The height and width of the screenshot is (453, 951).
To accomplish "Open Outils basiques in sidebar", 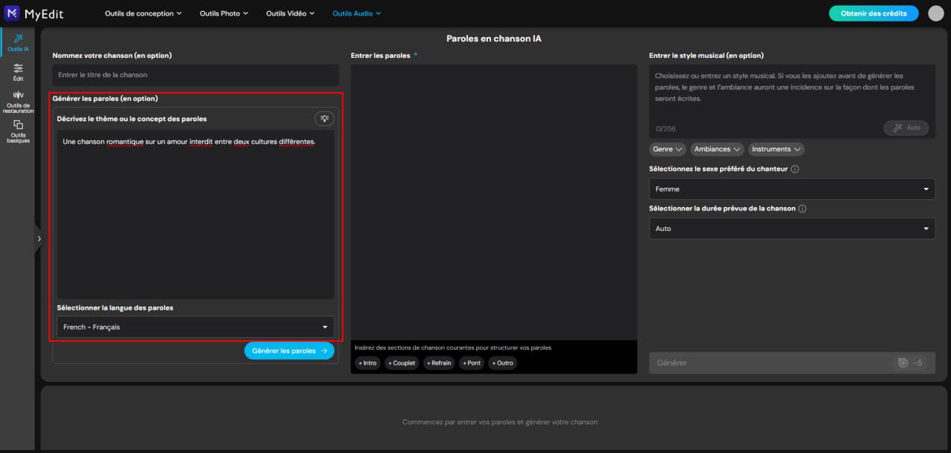I will point(18,131).
